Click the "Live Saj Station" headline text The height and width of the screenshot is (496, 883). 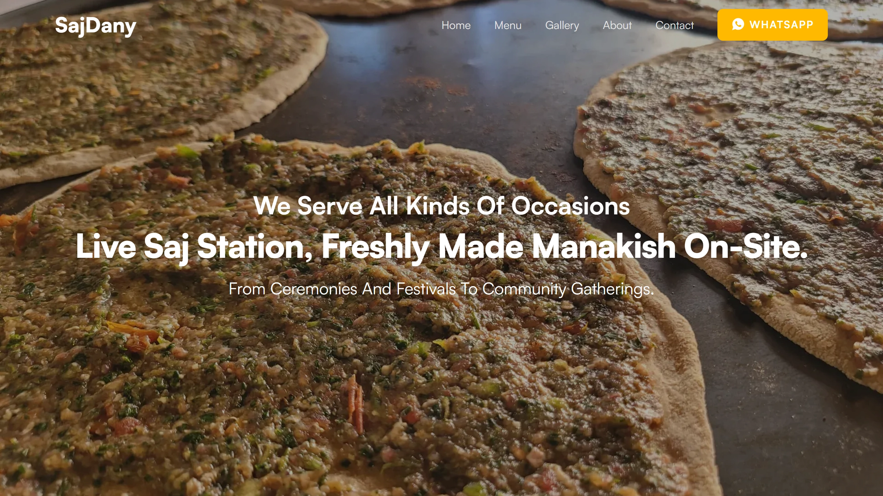pyautogui.click(x=194, y=246)
